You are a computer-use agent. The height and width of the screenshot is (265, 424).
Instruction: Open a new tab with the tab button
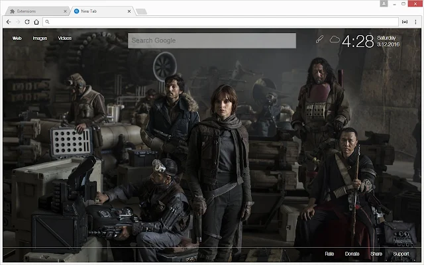click(x=141, y=11)
